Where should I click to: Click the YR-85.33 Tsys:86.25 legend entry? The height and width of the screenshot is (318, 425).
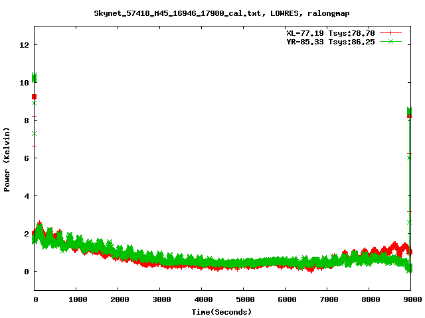pyautogui.click(x=331, y=42)
